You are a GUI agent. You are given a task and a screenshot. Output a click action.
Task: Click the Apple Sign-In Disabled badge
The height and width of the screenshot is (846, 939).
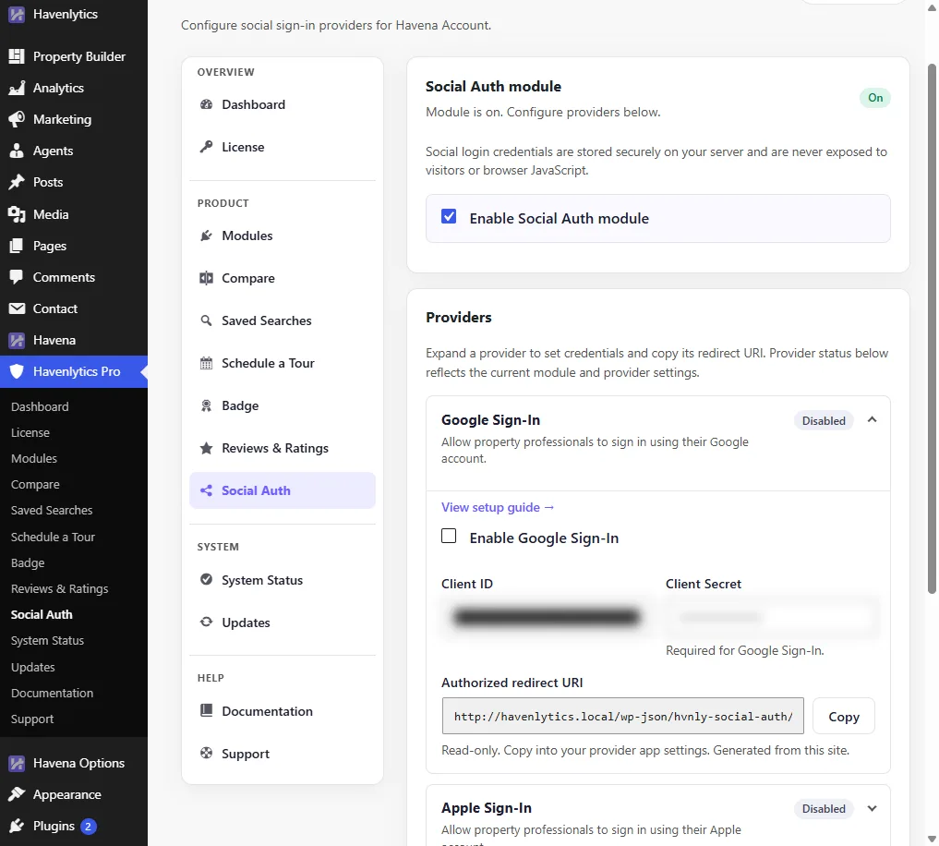click(x=824, y=809)
